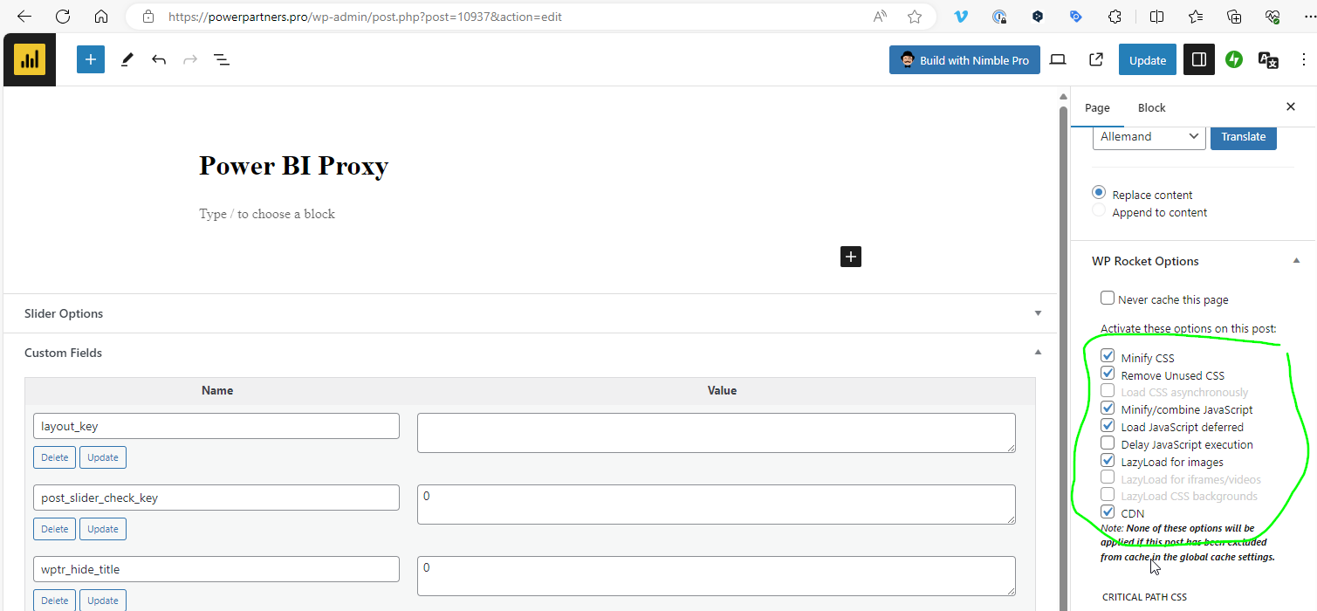Open the browser essentials heart icon
The image size is (1317, 611).
pyautogui.click(x=1272, y=17)
